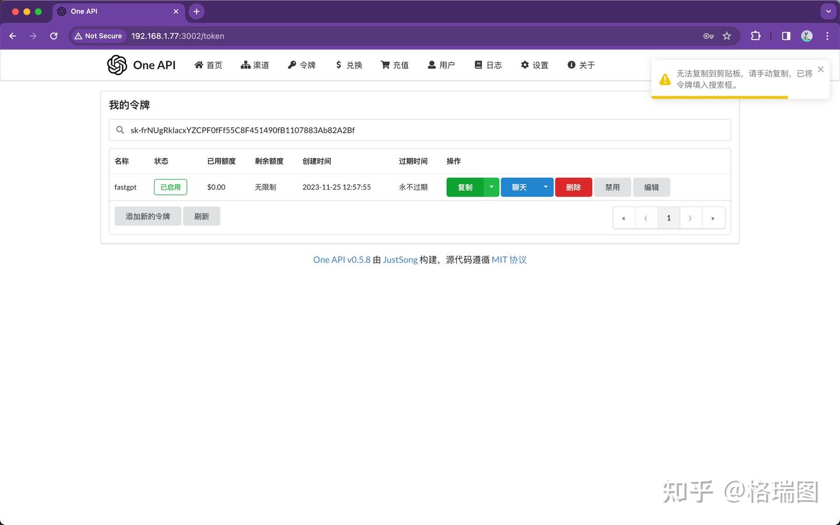This screenshot has width=840, height=525.
Task: Go to first page with « button
Action: coord(624,218)
